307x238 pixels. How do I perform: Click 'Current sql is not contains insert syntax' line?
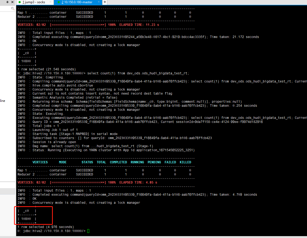click(95, 94)
